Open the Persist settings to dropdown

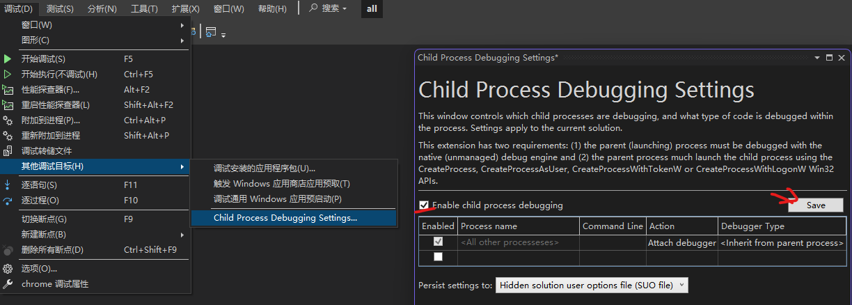click(x=592, y=286)
